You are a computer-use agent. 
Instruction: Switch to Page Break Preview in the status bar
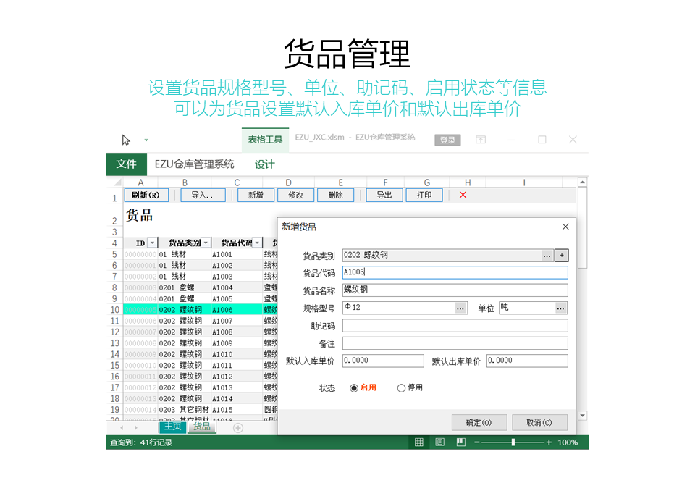[461, 442]
